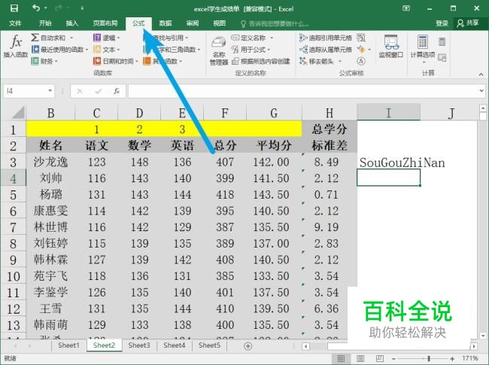Switch to Normal view in the status bar
The height and width of the screenshot is (365, 489).
(342, 358)
